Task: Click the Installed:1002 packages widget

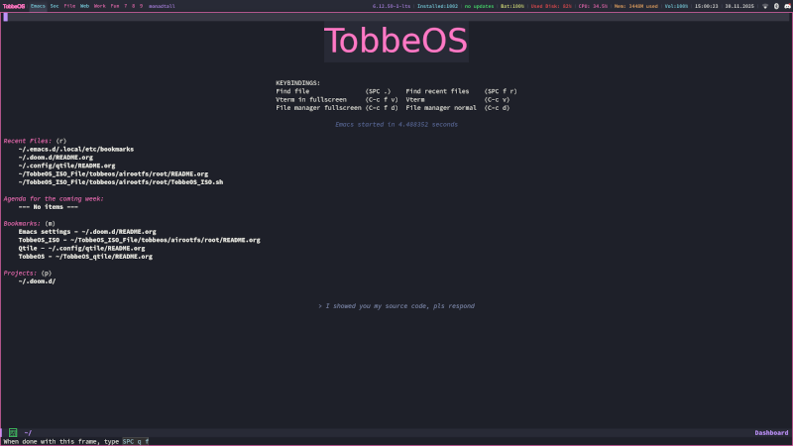Action: click(437, 6)
